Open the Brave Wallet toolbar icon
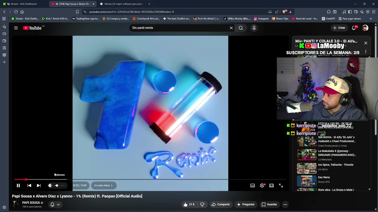The width and height of the screenshot is (378, 212). (x=356, y=12)
